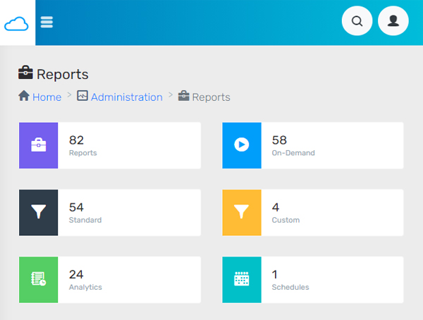The image size is (423, 320).
Task: Click the blue On-Demand play icon
Action: (242, 145)
